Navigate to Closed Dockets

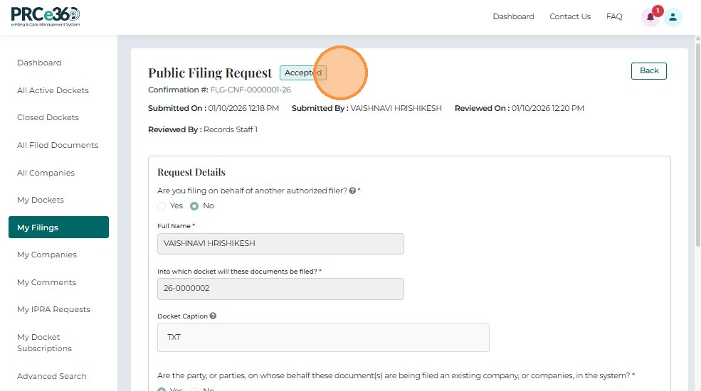coord(48,118)
